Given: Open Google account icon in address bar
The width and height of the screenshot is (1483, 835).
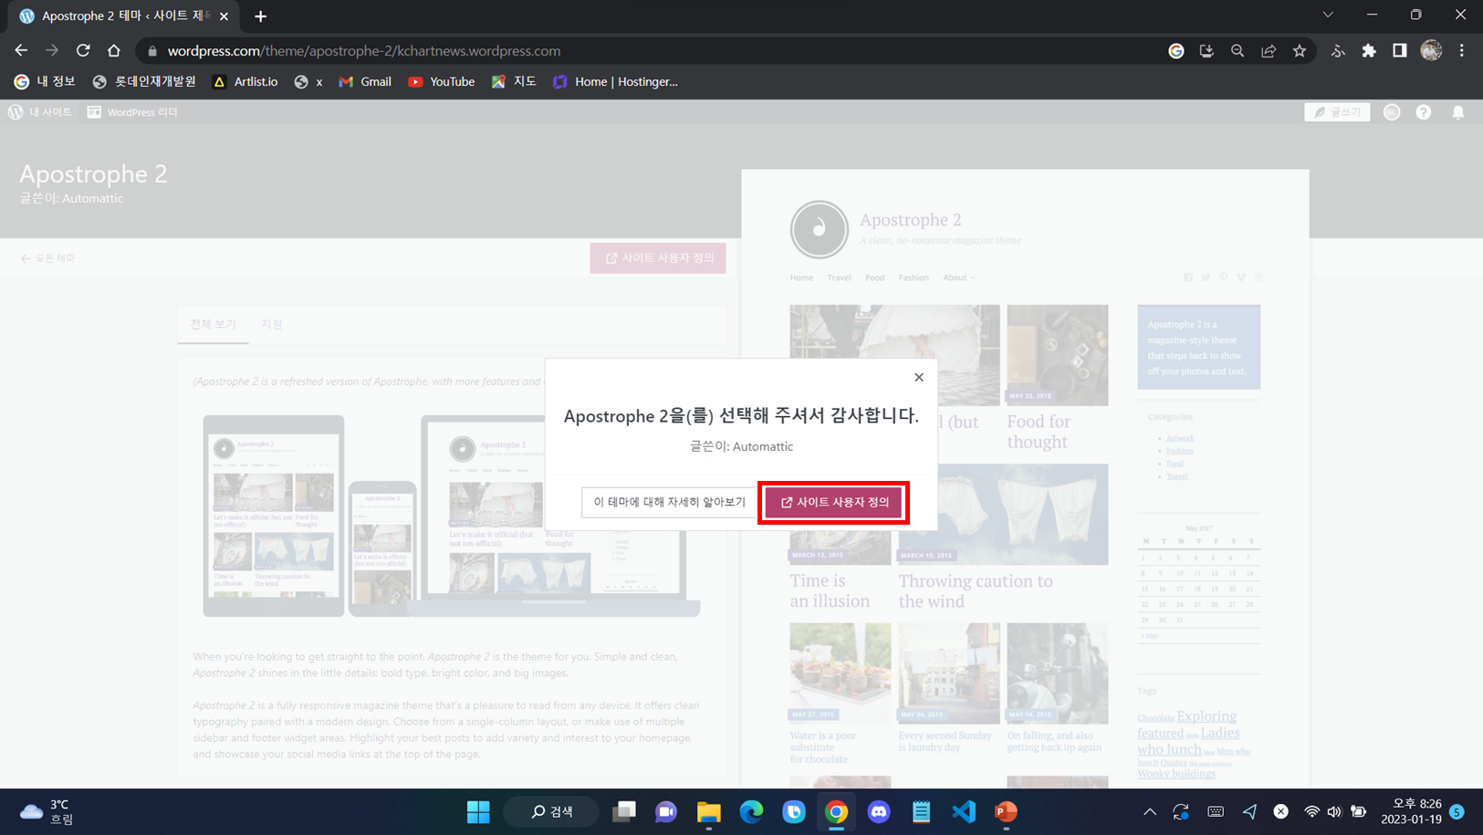Looking at the screenshot, I should click(x=1176, y=51).
